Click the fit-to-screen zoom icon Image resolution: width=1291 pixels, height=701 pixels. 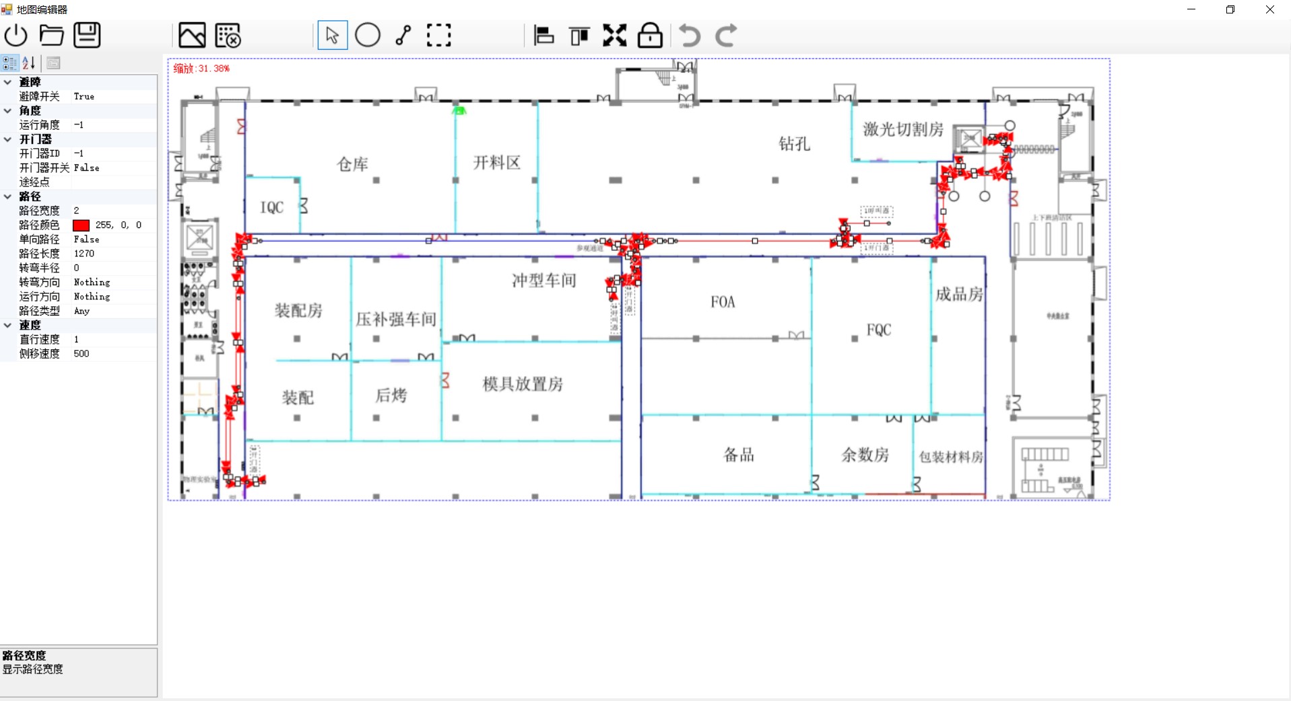614,36
